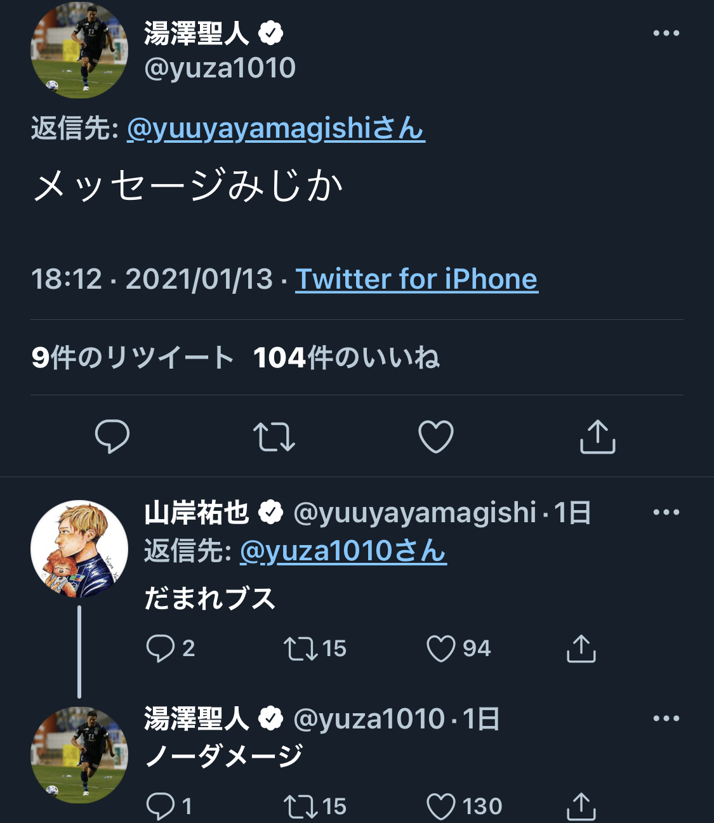This screenshot has height=823, width=714.
Task: Like the 'ノーダメージ' tweet
Action: point(441,807)
